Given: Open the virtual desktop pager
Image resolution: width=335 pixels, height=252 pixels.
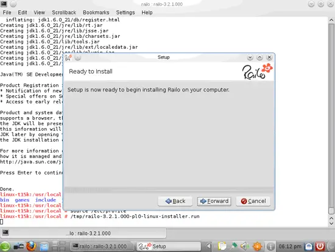Looking at the screenshot, I should click(58, 247).
